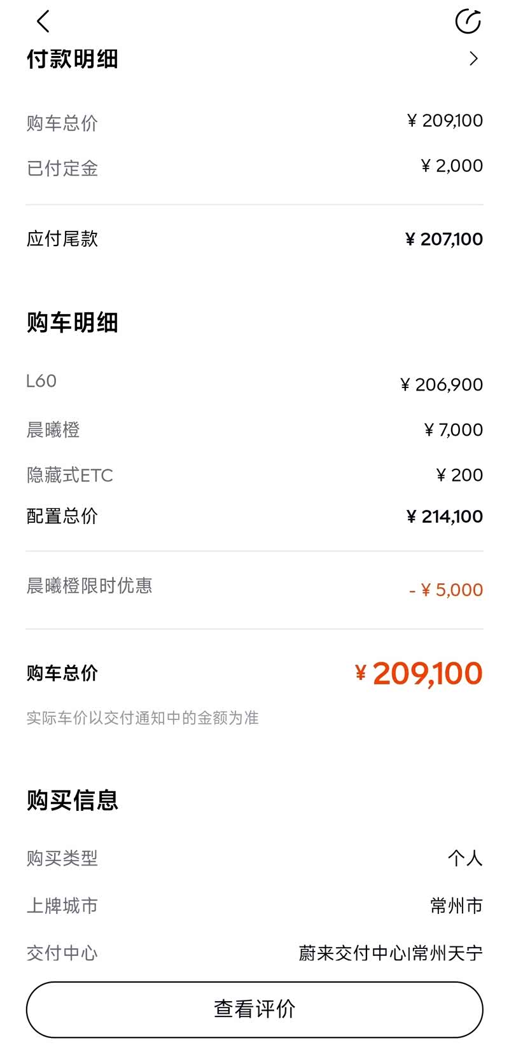The height and width of the screenshot is (1059, 509).
Task: Select the 购车总价 ¥209,100 amount in payment details
Action: pos(445,121)
